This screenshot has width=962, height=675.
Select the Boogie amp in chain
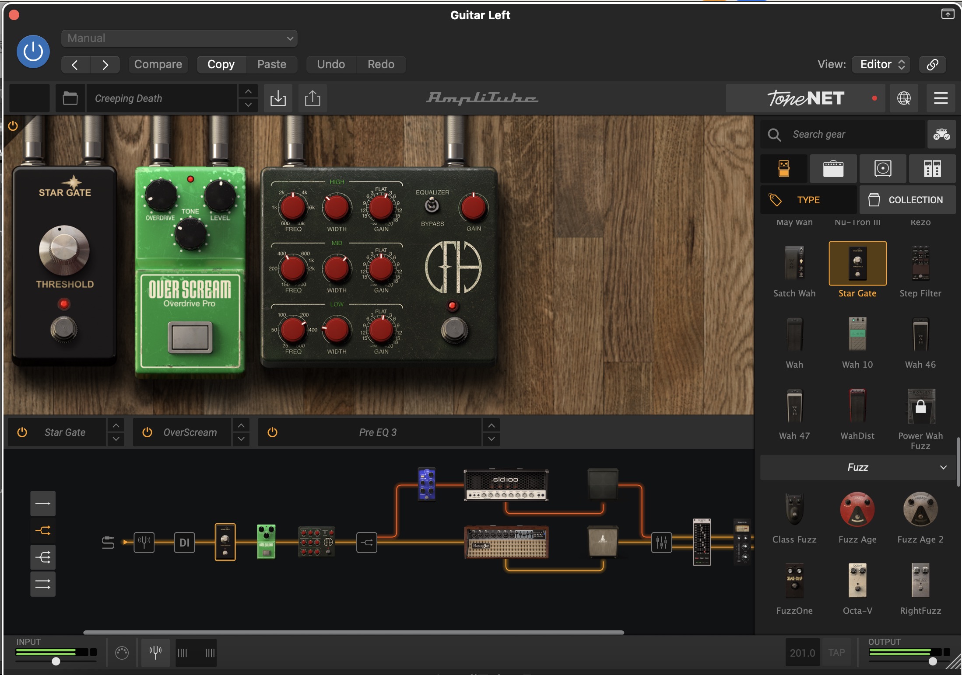click(506, 543)
